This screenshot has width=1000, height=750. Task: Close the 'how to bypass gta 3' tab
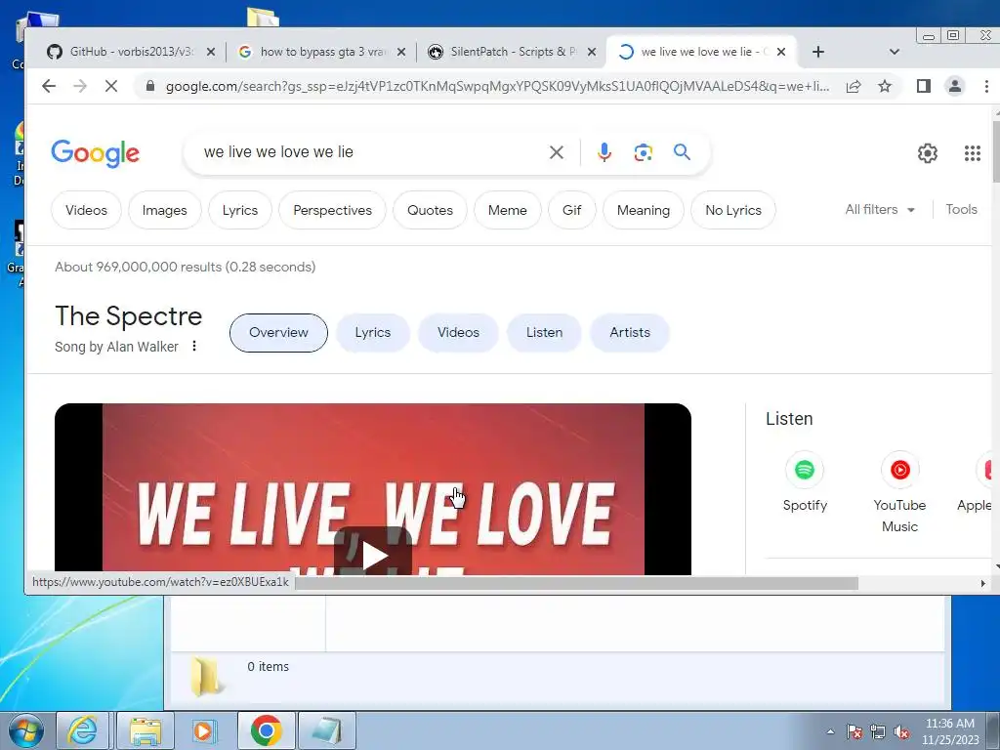(x=401, y=52)
